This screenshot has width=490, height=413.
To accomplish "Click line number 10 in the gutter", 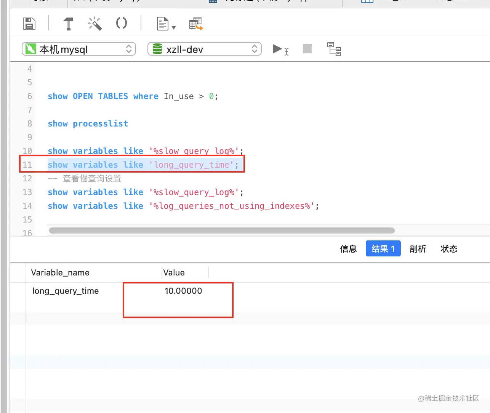I will [27, 151].
